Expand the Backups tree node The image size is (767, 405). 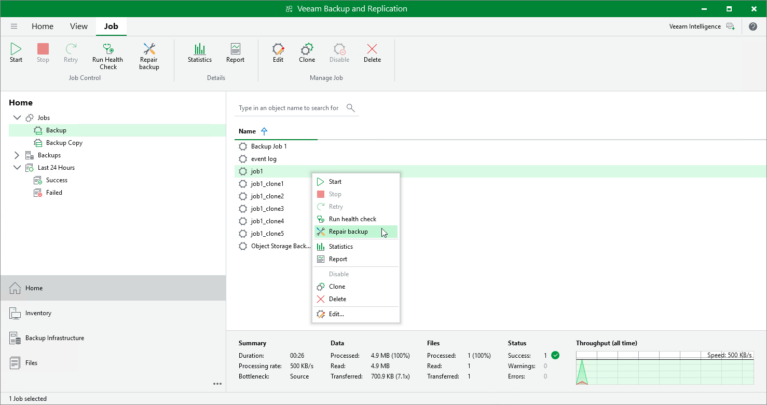[x=17, y=155]
